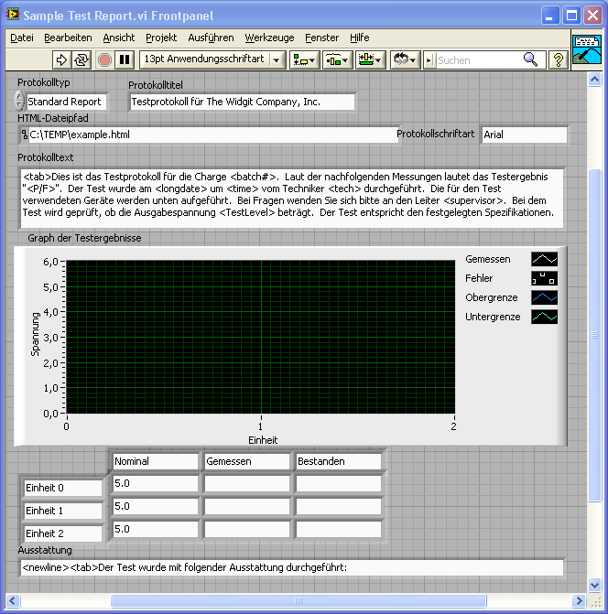The image size is (608, 614).
Task: Click the vertical scrollbar thumb
Action: [x=594, y=335]
